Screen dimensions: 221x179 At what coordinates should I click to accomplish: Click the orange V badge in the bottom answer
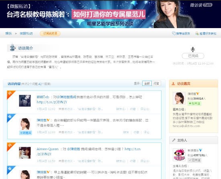(x=48, y=172)
